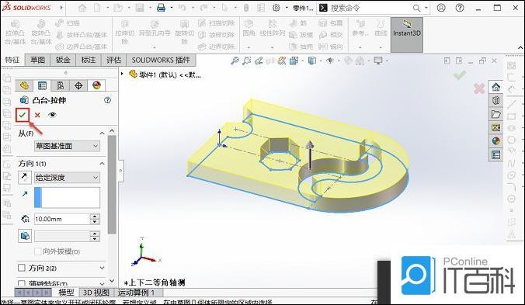Screen dimensions: 525x305
Task: Collapse the 方向 1 section
Action: 102,164
